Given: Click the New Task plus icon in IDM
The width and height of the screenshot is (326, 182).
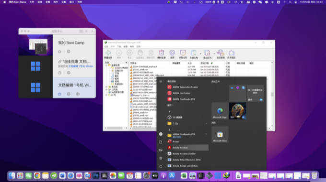Looking at the screenshot, I should tap(108, 53).
